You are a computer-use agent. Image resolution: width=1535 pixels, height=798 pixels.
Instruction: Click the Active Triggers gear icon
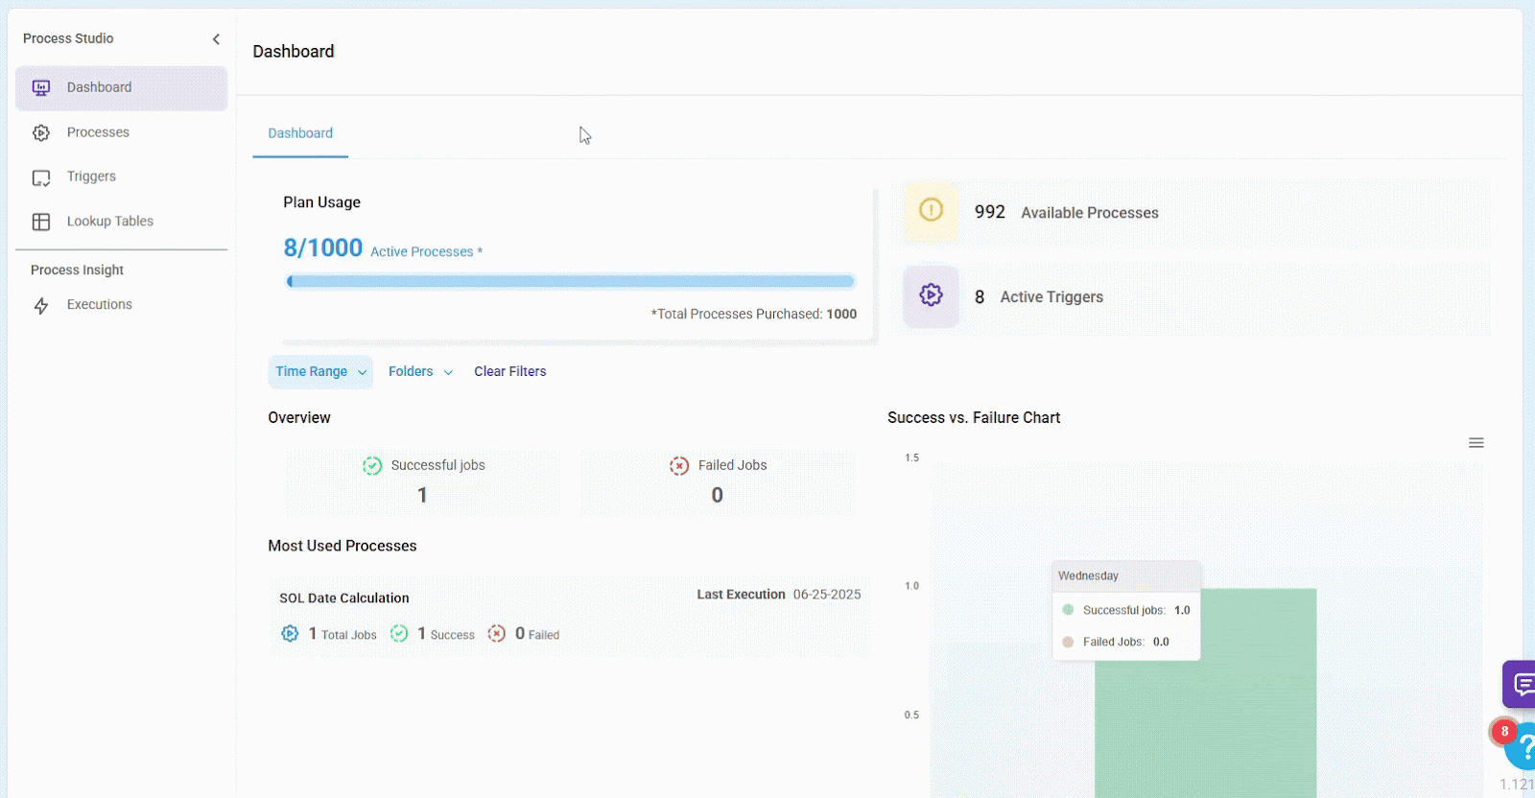pyautogui.click(x=931, y=295)
